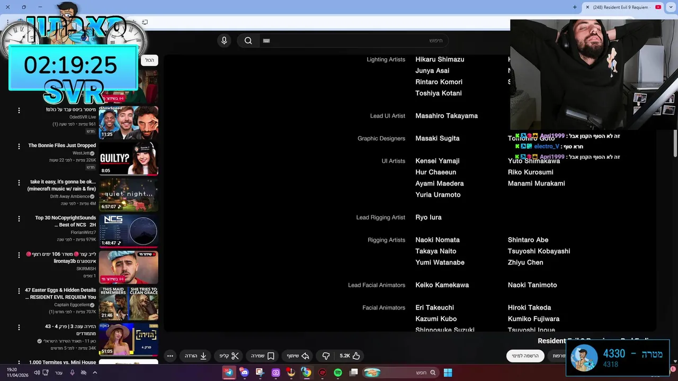
Task: Open options menu for OdedSVR Live video
Action: point(19,111)
